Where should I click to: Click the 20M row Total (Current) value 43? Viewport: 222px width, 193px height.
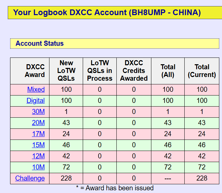[x=202, y=123]
